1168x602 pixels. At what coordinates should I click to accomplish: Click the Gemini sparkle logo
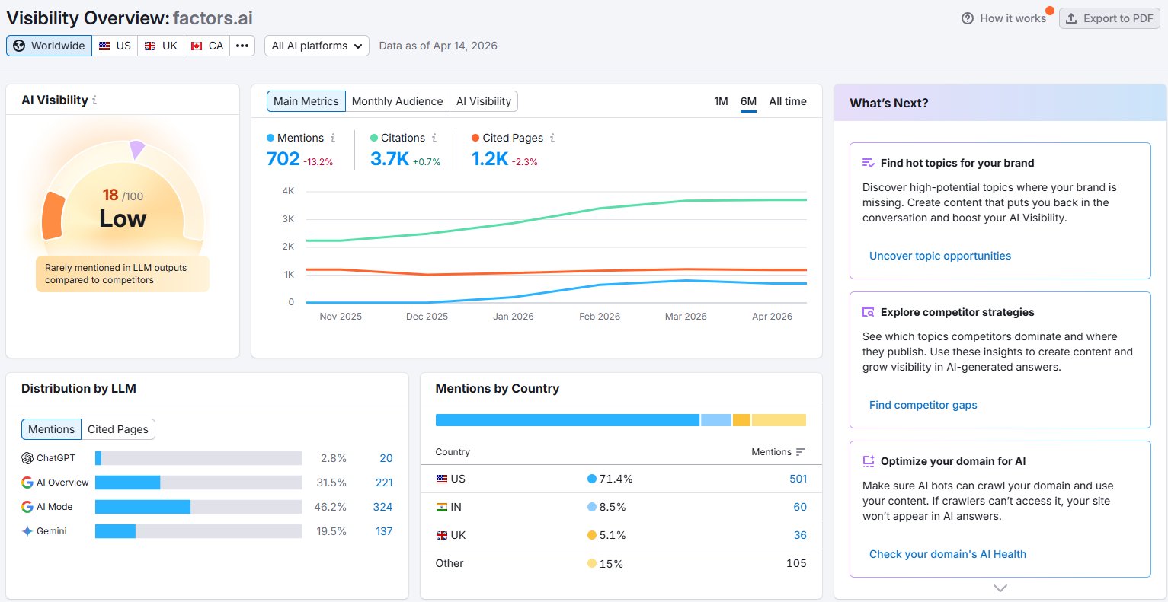pos(27,531)
